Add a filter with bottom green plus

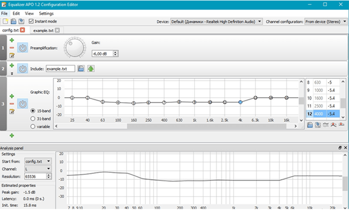tap(12, 136)
